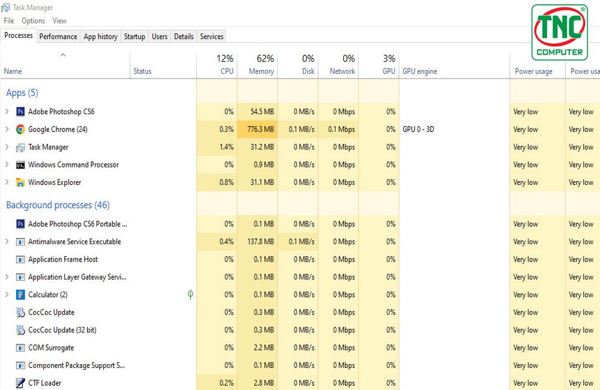The image size is (600, 390).
Task: Click the Calculator app icon
Action: pos(20,295)
